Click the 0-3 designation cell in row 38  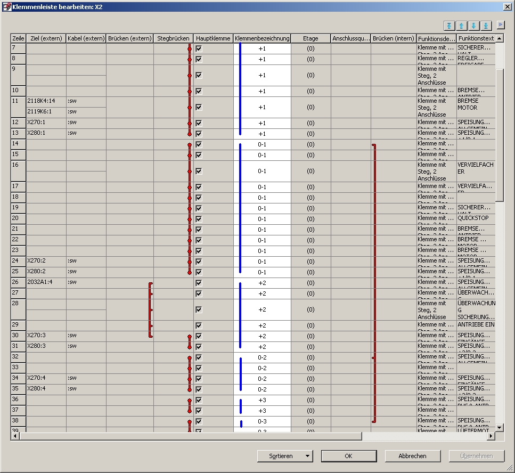[x=262, y=421]
